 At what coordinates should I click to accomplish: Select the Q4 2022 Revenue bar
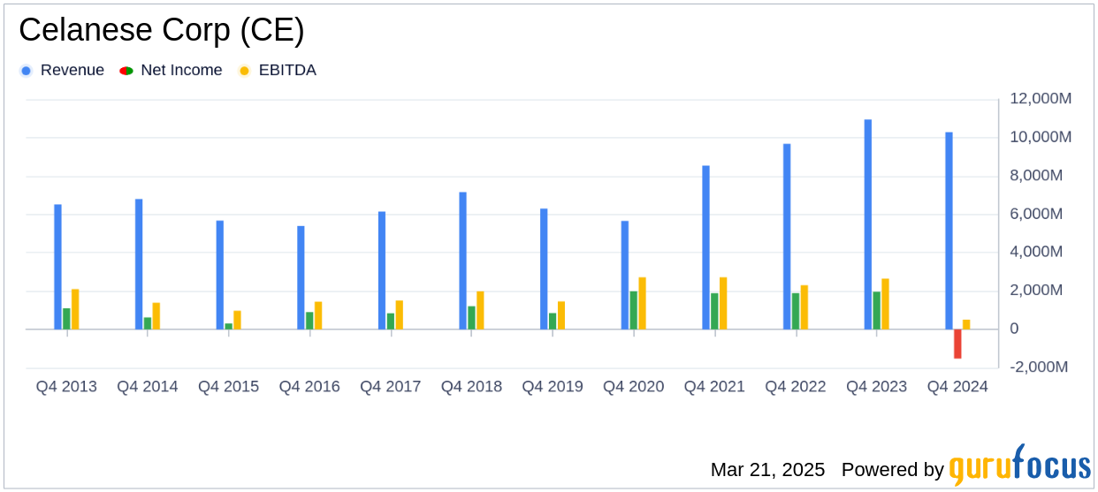787,237
